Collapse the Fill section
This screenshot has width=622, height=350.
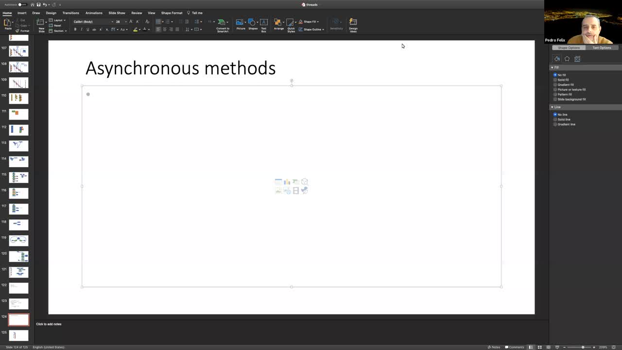(552, 68)
